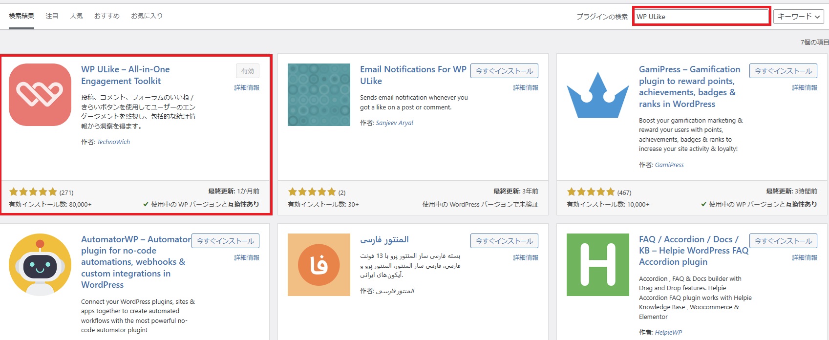The image size is (829, 340).
Task: Click the WP ULike plugin icon
Action: pos(40,95)
